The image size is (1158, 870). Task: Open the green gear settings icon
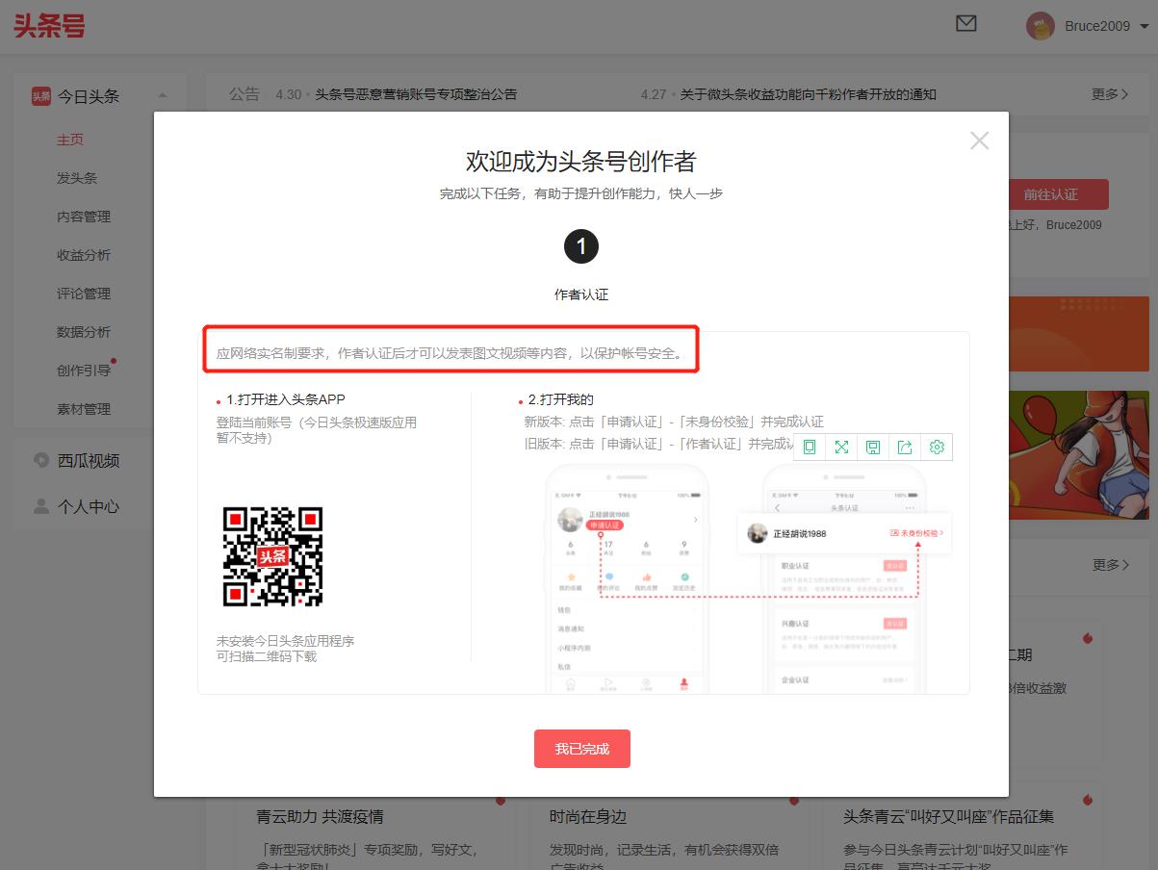click(937, 447)
